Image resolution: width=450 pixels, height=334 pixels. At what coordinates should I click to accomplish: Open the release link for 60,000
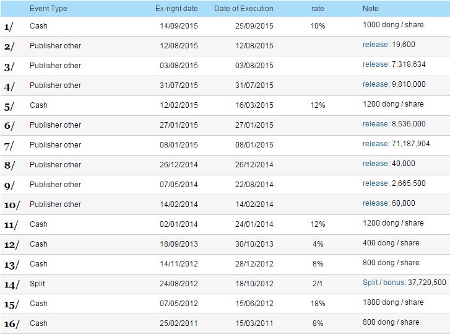(376, 203)
